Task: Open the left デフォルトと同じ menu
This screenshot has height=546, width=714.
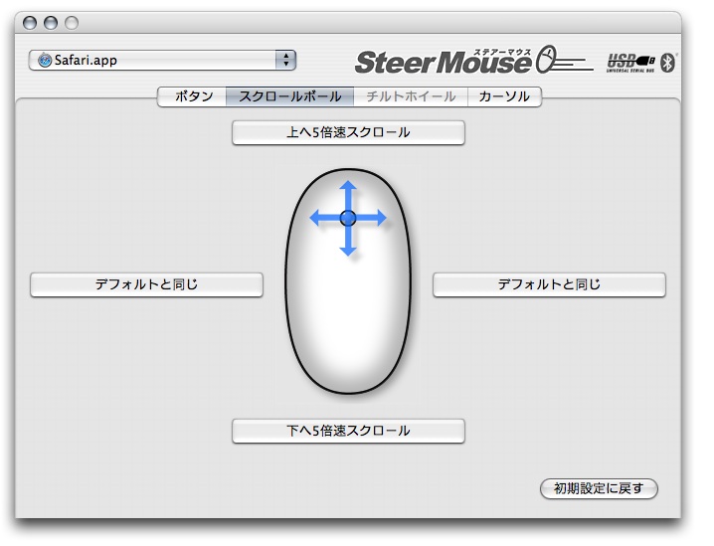Action: tap(146, 284)
